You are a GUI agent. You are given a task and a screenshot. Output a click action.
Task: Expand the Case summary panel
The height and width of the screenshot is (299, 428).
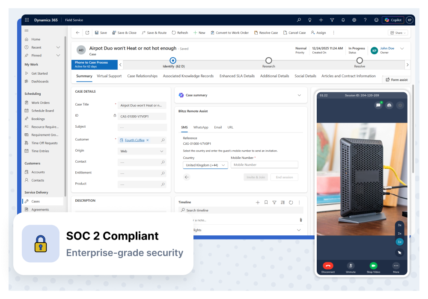point(299,95)
